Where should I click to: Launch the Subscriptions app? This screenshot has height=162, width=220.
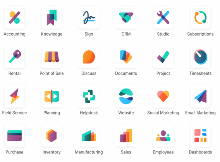click(200, 17)
